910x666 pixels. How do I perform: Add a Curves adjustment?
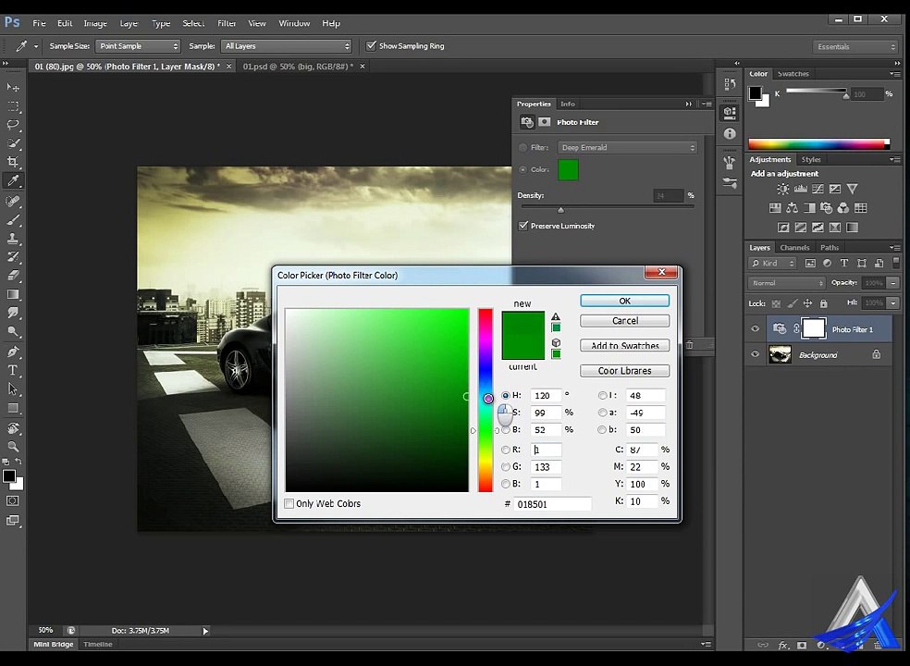tap(818, 189)
